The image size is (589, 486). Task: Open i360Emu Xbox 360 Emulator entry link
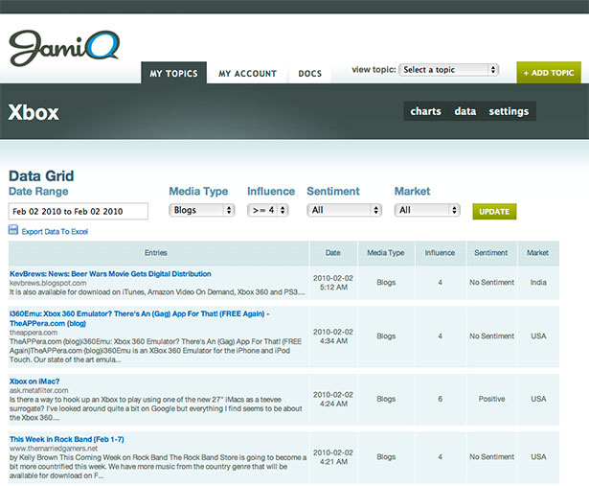tap(140, 318)
